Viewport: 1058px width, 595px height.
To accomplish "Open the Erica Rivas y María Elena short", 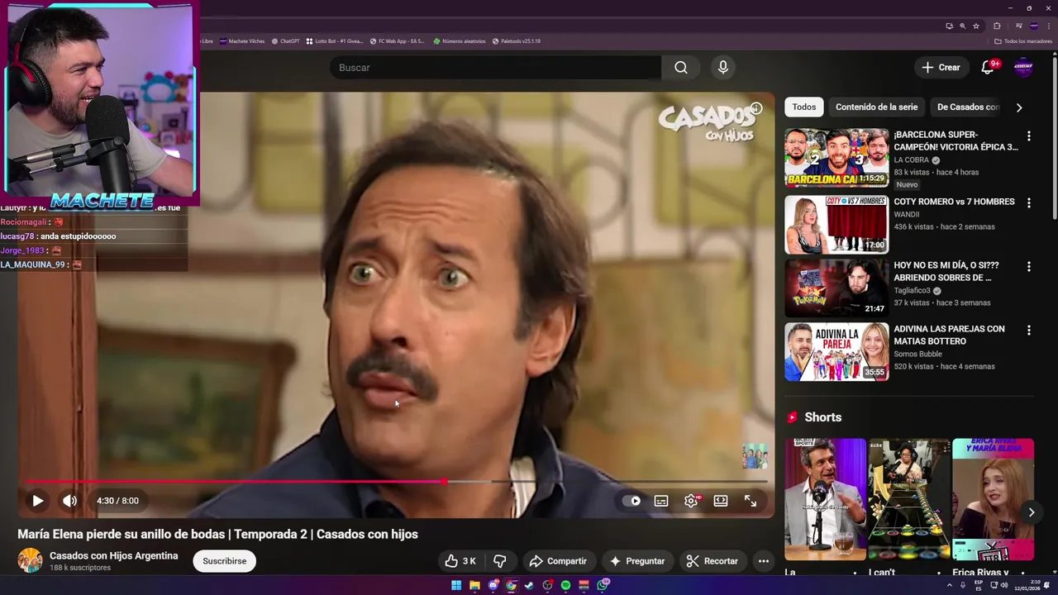I will tap(993, 499).
